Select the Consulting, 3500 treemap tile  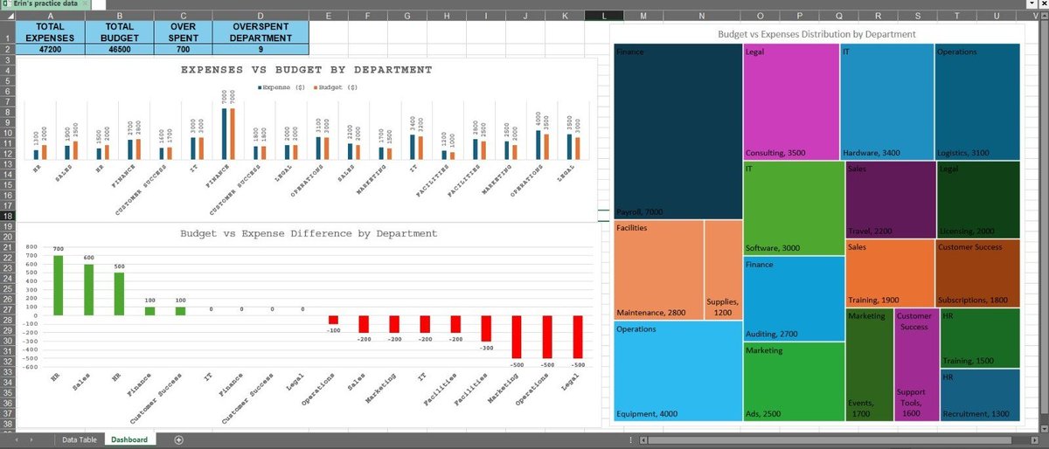tap(791, 101)
